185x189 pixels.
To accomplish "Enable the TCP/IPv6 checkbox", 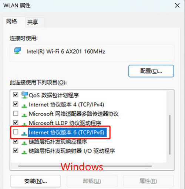I will pos(16,132).
